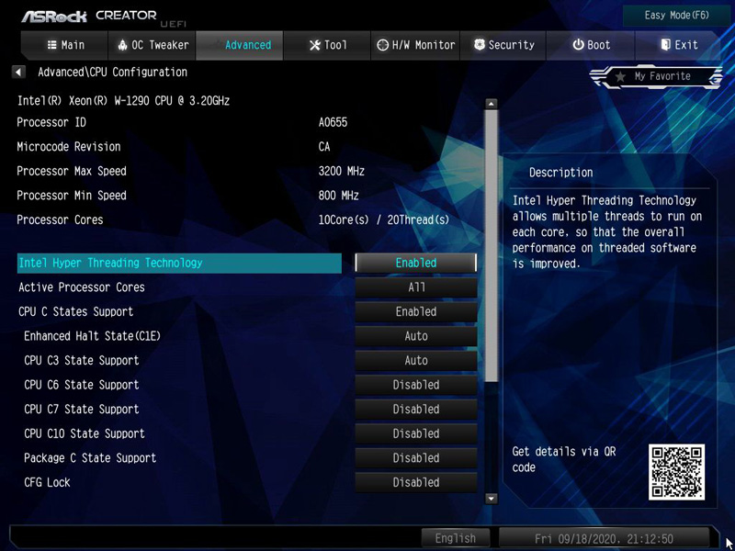The width and height of the screenshot is (735, 551).
Task: Switch to Easy Mode (F6)
Action: point(676,16)
